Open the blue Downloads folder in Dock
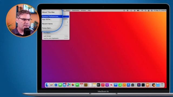Image resolution: width=173 pixels, height=97 pixels. (x=158, y=85)
